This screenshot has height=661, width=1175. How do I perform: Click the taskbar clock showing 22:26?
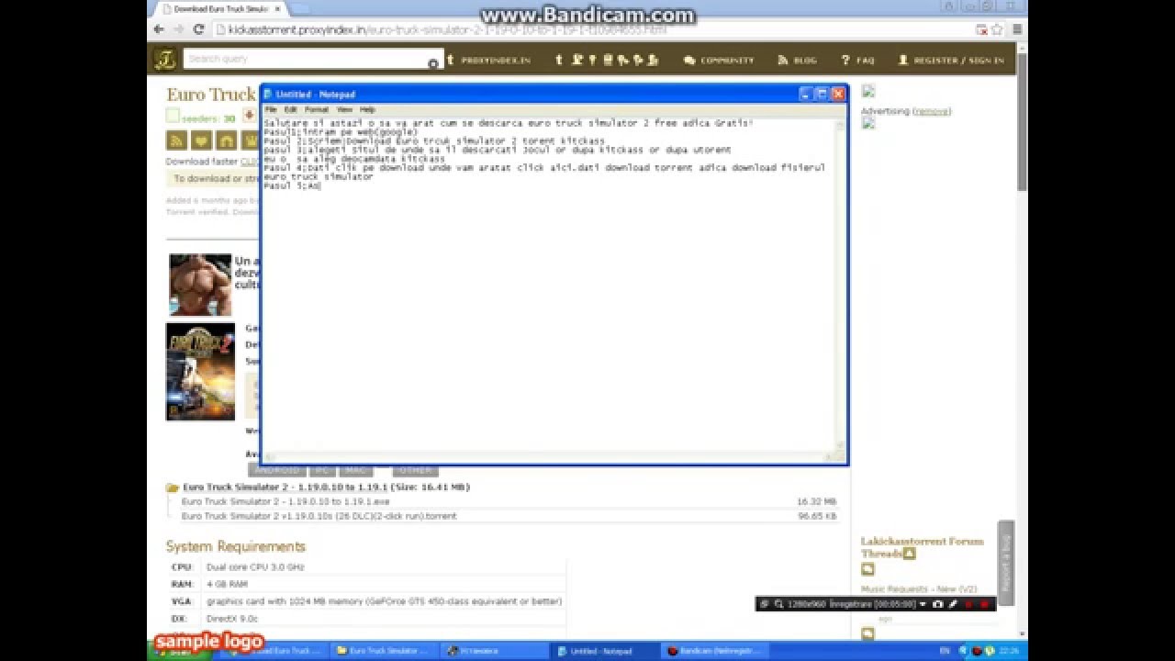click(1009, 651)
